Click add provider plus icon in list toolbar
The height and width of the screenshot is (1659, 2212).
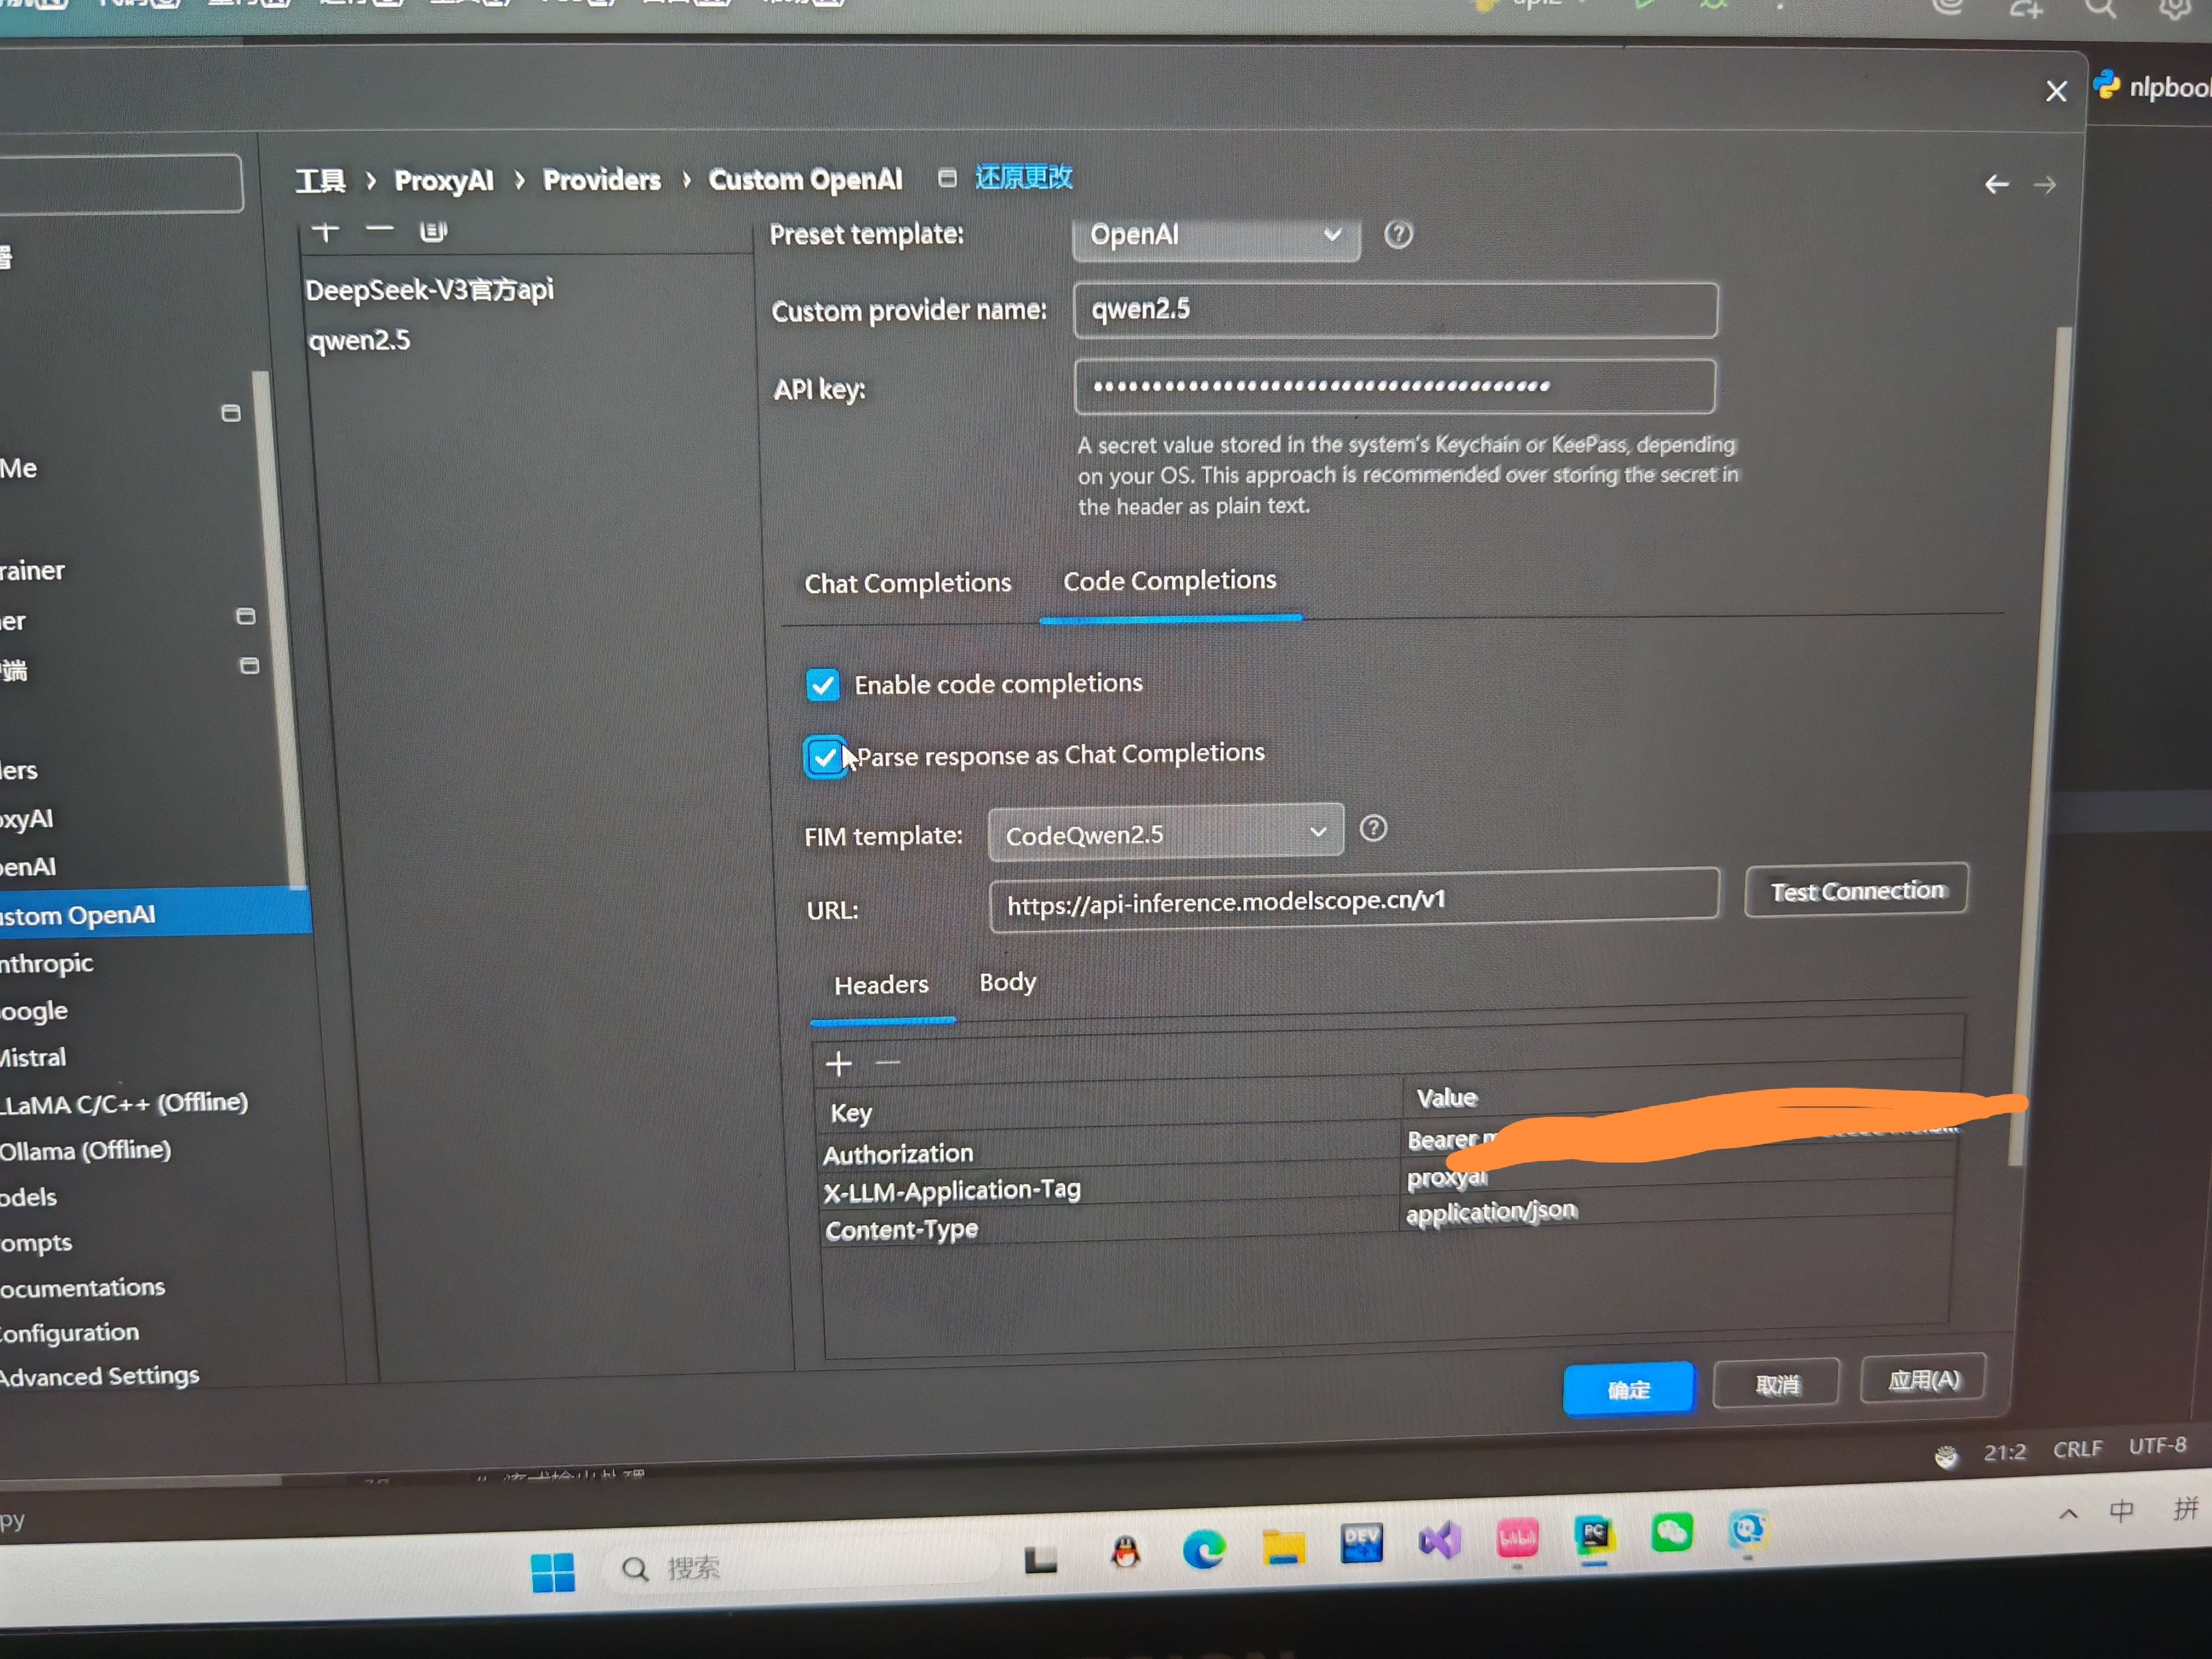(x=325, y=232)
